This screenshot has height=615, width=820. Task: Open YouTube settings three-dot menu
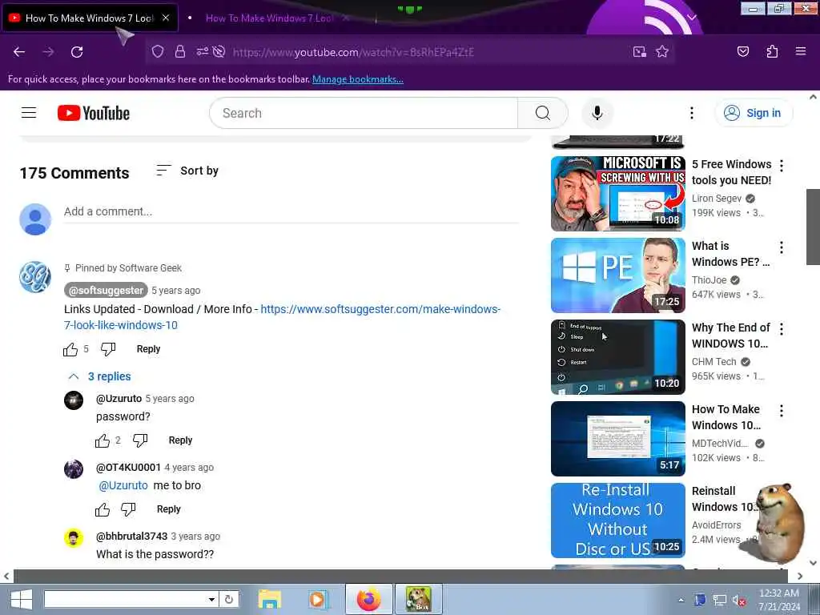691,113
